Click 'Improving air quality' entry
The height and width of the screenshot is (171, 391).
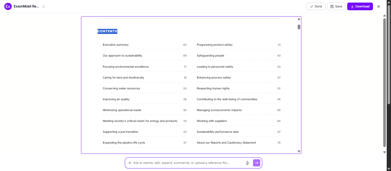click(116, 99)
